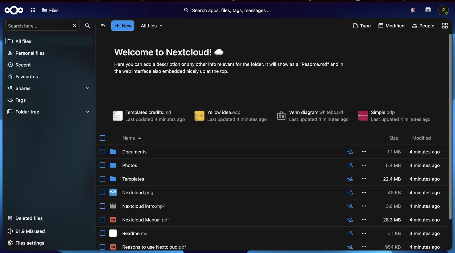Sort files by Size column

coord(393,138)
